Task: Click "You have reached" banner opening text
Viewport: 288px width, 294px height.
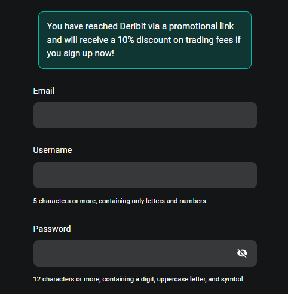Action: pos(82,26)
